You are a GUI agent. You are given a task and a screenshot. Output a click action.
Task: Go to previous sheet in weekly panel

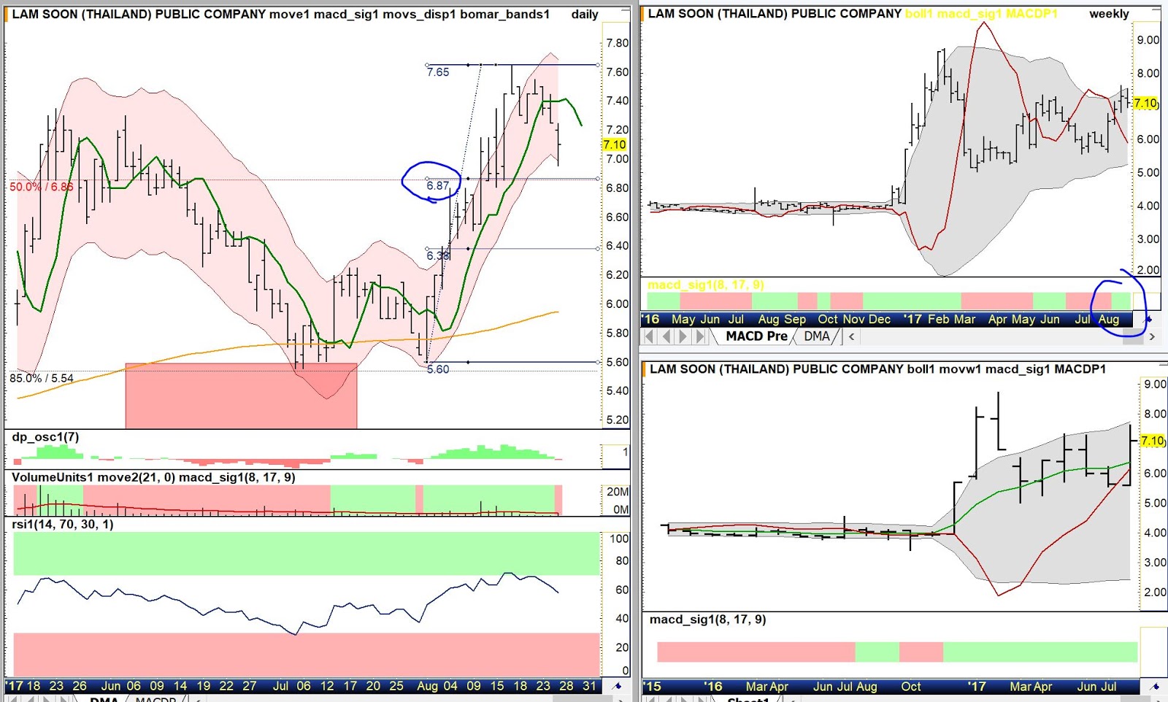click(666, 336)
